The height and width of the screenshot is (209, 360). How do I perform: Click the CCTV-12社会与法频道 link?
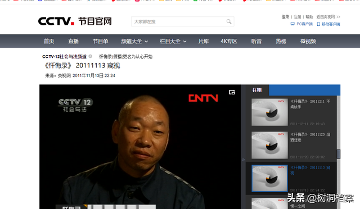pyautogui.click(x=64, y=56)
